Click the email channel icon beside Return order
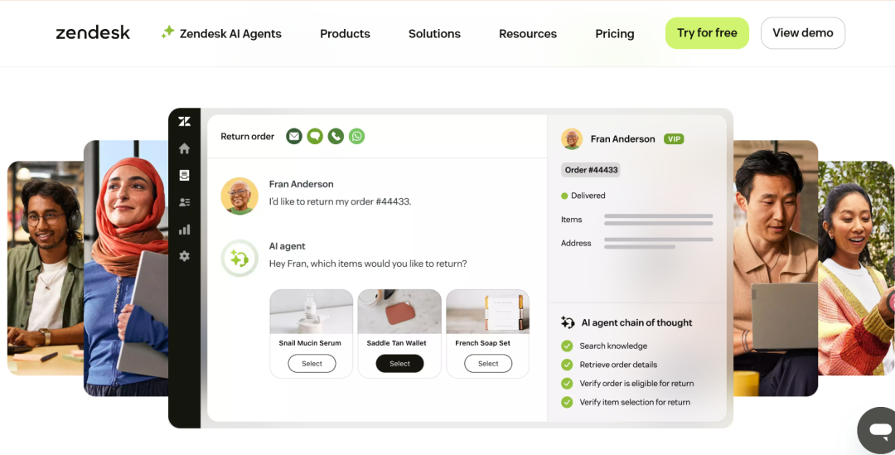 (294, 137)
